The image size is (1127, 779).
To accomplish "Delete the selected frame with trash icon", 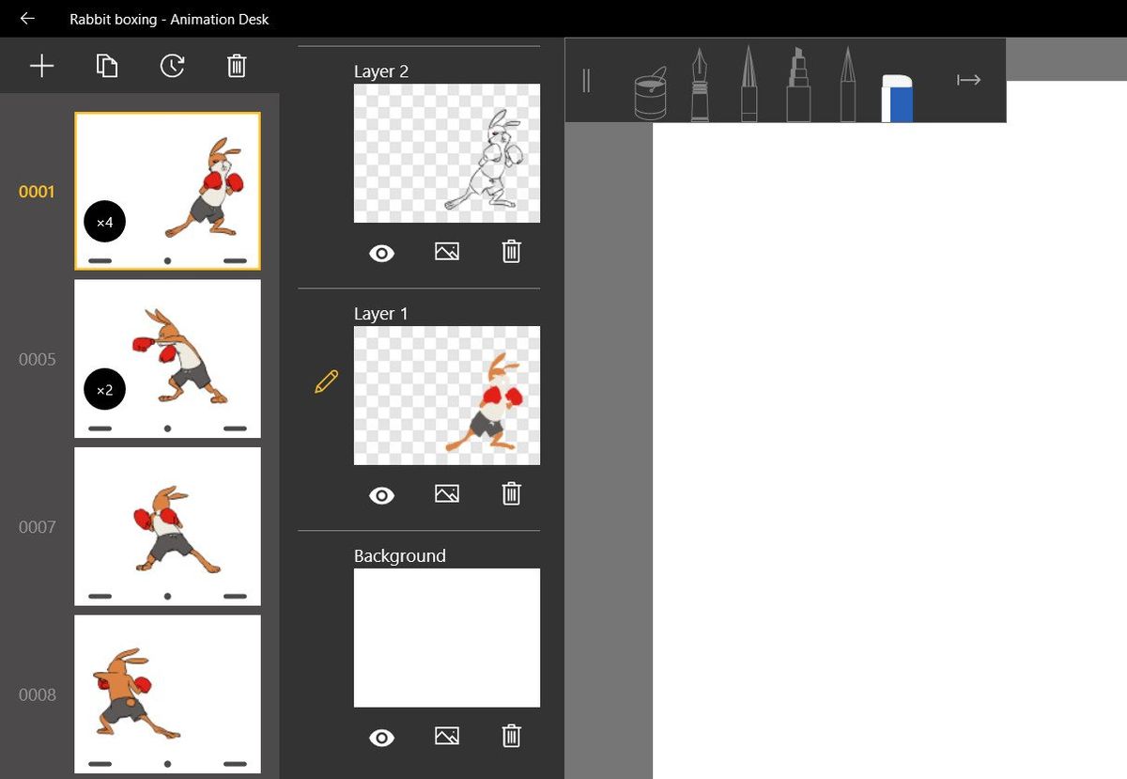I will click(x=237, y=66).
